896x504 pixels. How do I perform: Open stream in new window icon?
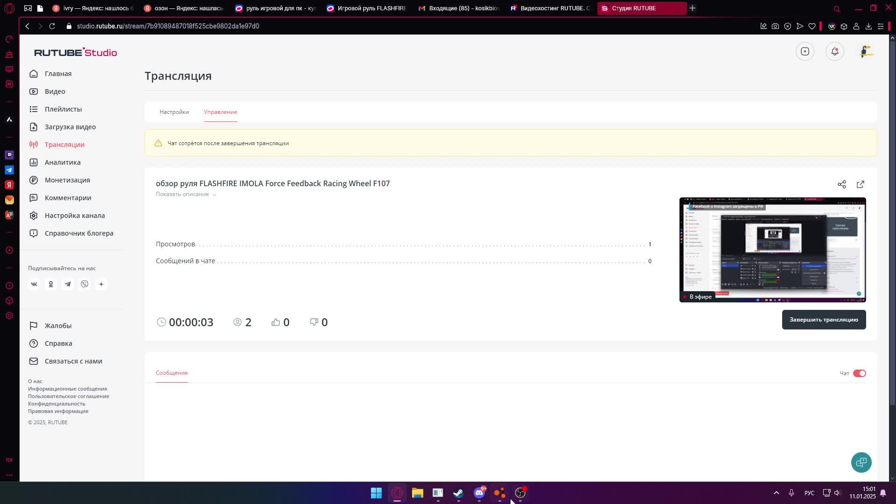pyautogui.click(x=861, y=184)
